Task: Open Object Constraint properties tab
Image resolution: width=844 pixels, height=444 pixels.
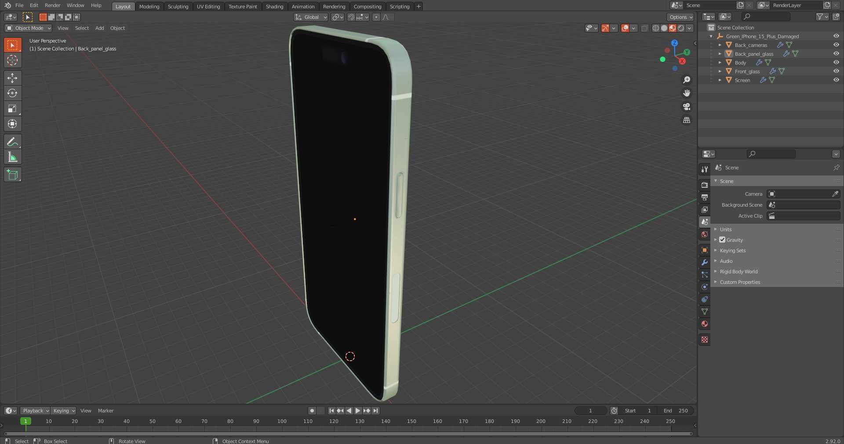Action: point(705,299)
